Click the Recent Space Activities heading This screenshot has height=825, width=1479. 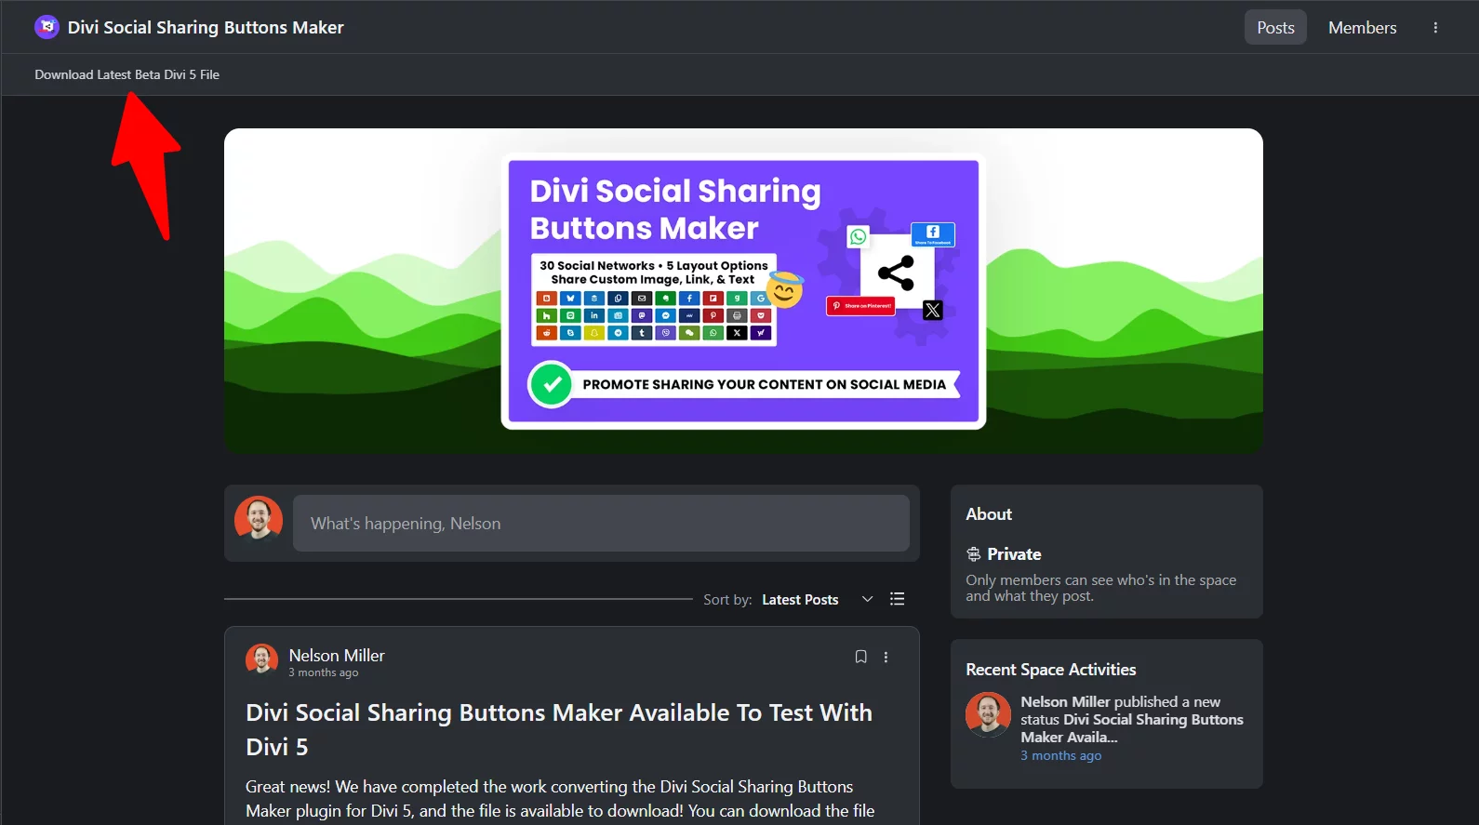1051,670
